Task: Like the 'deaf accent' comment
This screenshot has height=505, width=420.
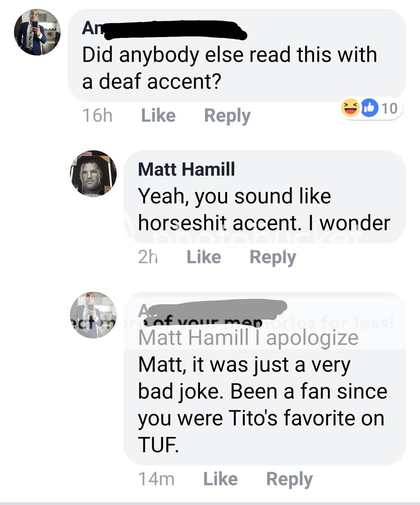Action: point(158,115)
